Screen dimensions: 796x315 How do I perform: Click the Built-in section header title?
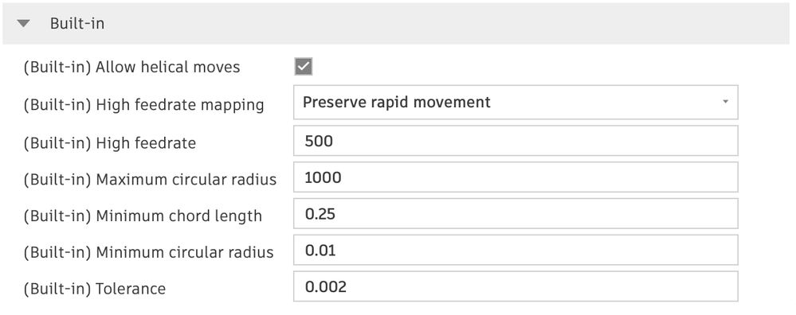pos(77,23)
